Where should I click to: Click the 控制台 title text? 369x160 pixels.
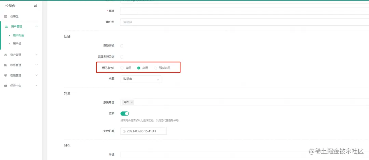tap(10, 6)
